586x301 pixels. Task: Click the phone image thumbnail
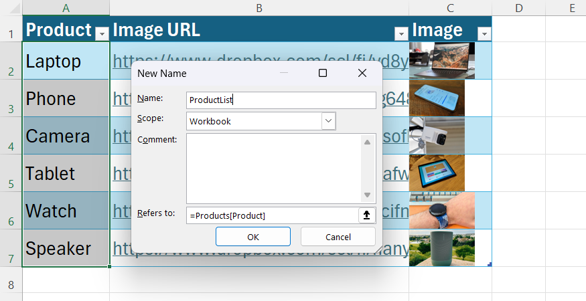point(437,98)
